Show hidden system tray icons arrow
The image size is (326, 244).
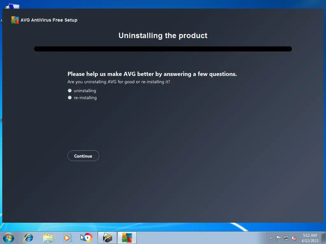pos(271,238)
